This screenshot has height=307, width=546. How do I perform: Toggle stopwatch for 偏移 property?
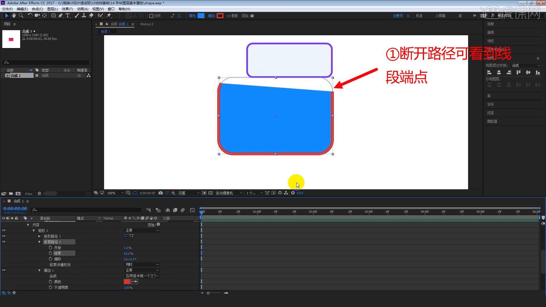(50, 259)
